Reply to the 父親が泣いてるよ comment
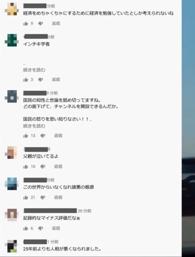 58,167
